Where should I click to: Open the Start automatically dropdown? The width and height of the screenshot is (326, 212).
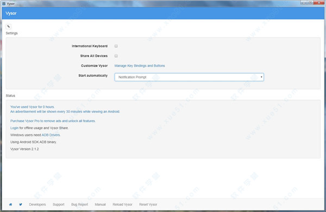[x=189, y=77]
